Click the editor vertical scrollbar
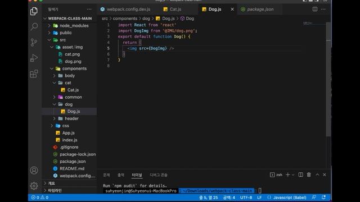 [x=328, y=79]
